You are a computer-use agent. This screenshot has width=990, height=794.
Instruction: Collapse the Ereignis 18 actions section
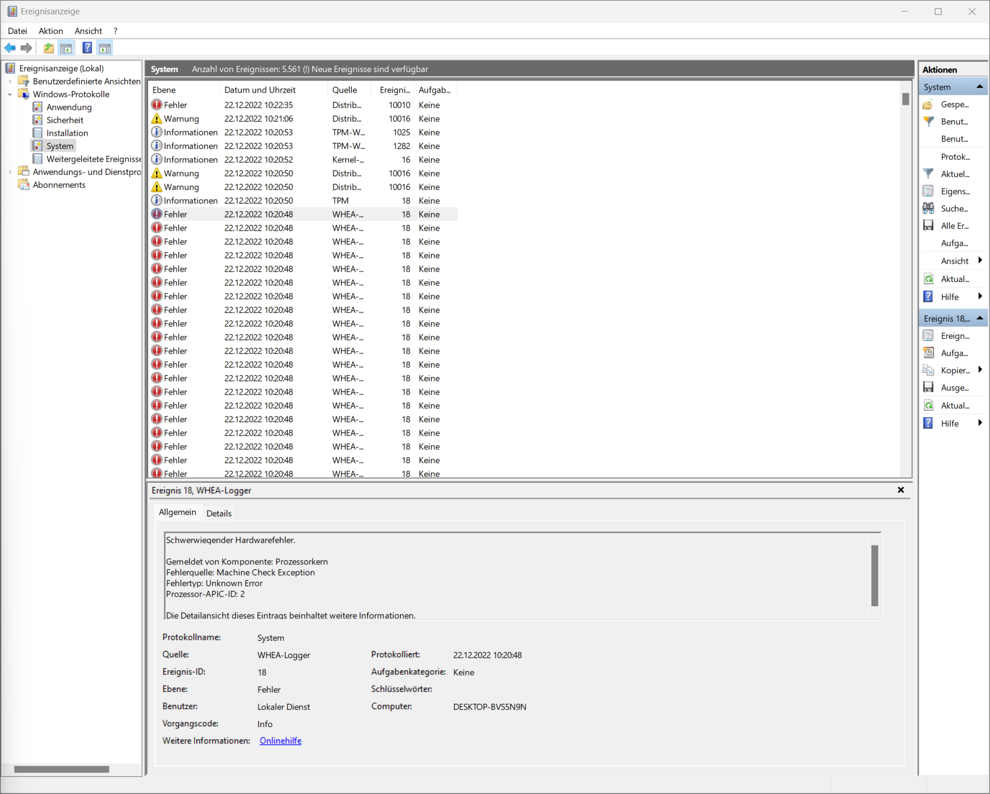980,318
